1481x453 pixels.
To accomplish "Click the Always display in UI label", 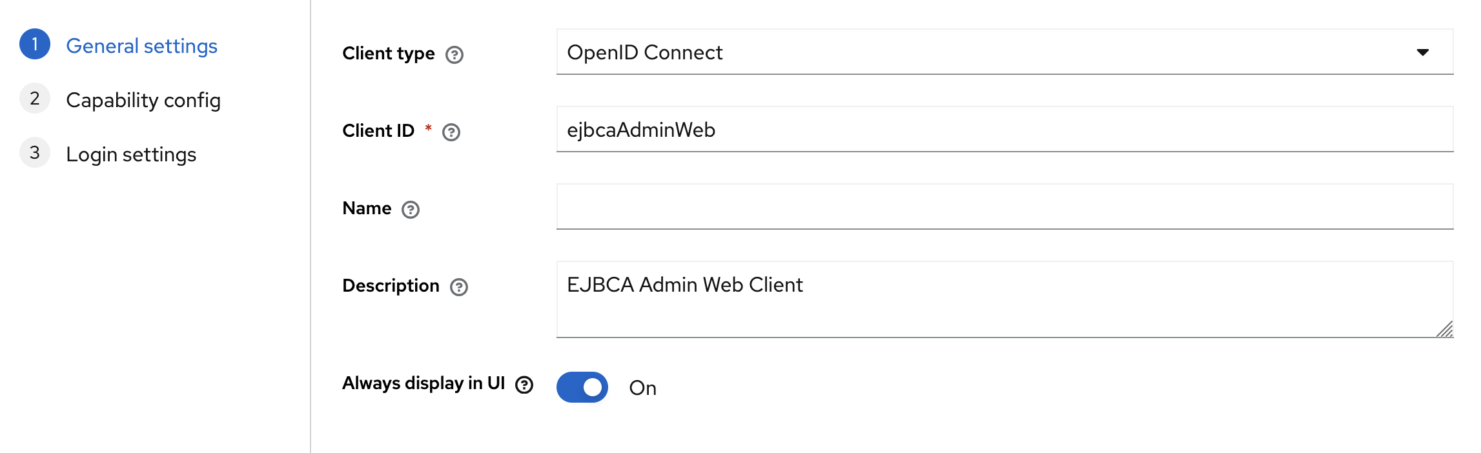I will tap(424, 383).
